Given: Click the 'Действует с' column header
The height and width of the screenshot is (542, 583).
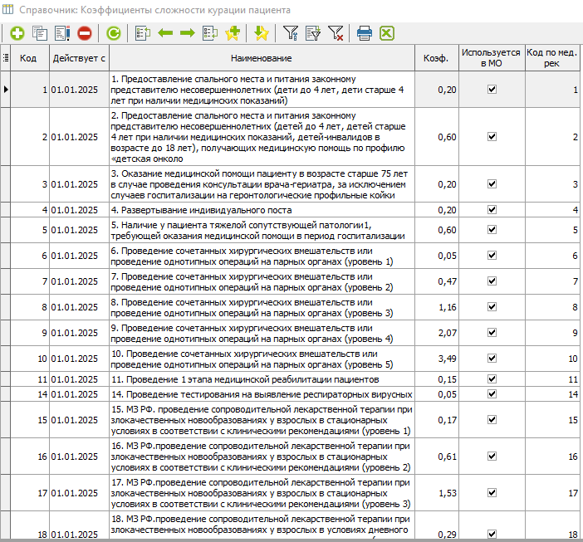Looking at the screenshot, I should [x=79, y=57].
